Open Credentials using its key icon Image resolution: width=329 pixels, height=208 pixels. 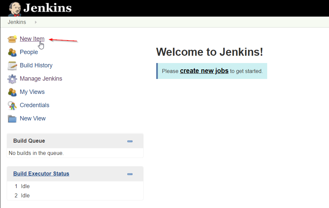point(12,105)
